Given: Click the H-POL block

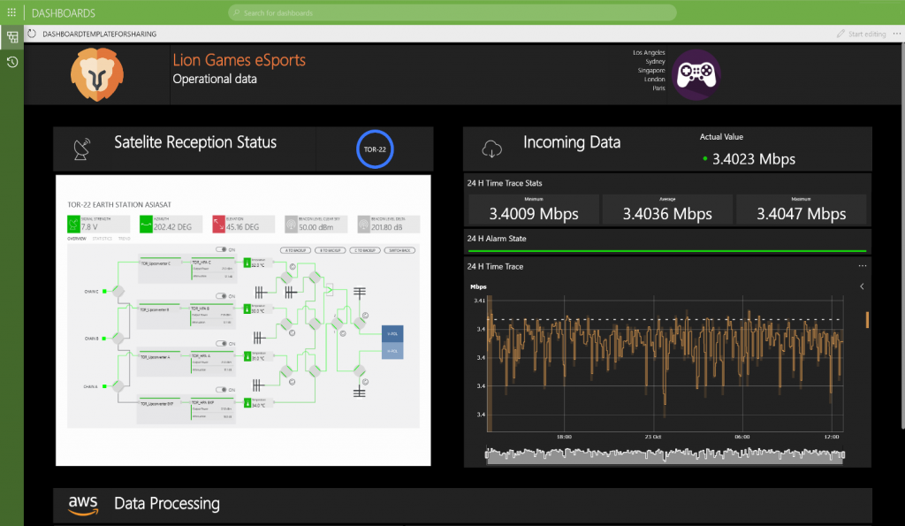Looking at the screenshot, I should pos(392,350).
